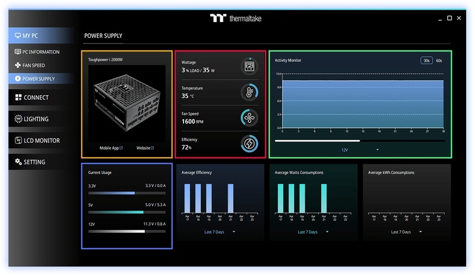Click the 12V usage bar
The height and width of the screenshot is (275, 475).
coord(127,231)
